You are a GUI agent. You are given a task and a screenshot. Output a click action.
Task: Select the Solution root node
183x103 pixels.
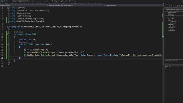pos(175,9)
